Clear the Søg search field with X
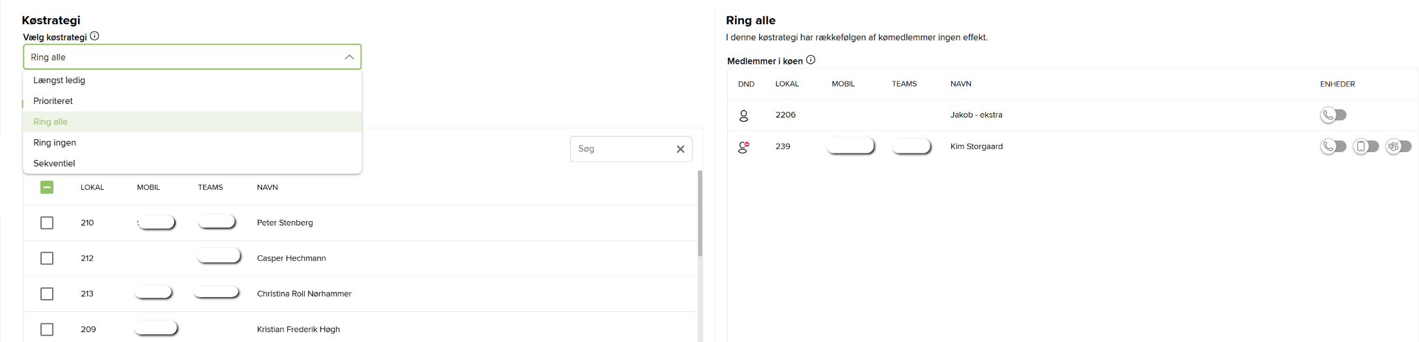The image size is (1419, 342). click(x=680, y=149)
